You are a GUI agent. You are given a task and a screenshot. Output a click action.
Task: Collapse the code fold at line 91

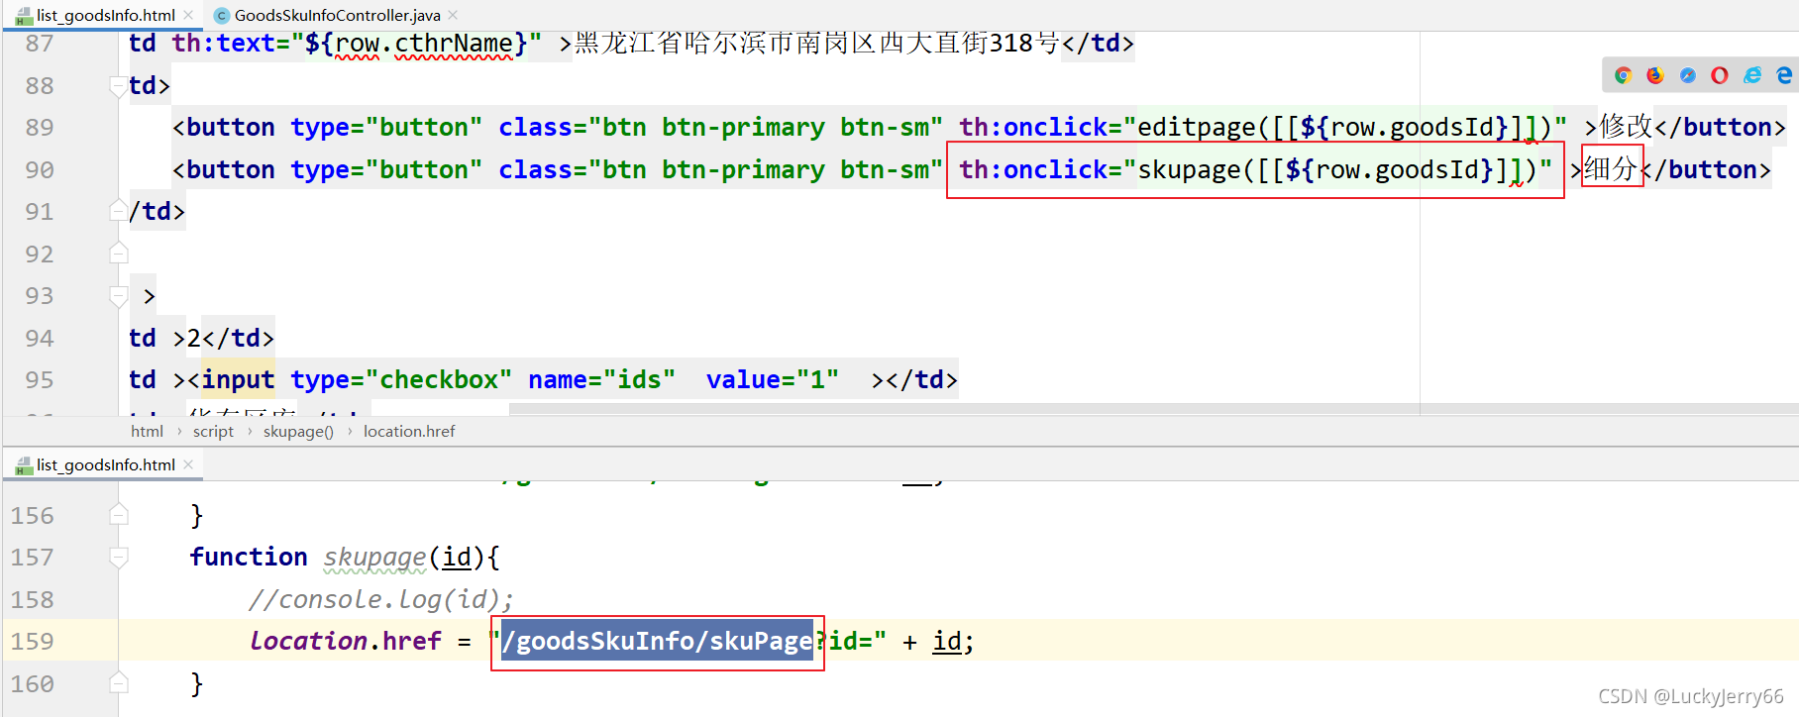coord(119,211)
